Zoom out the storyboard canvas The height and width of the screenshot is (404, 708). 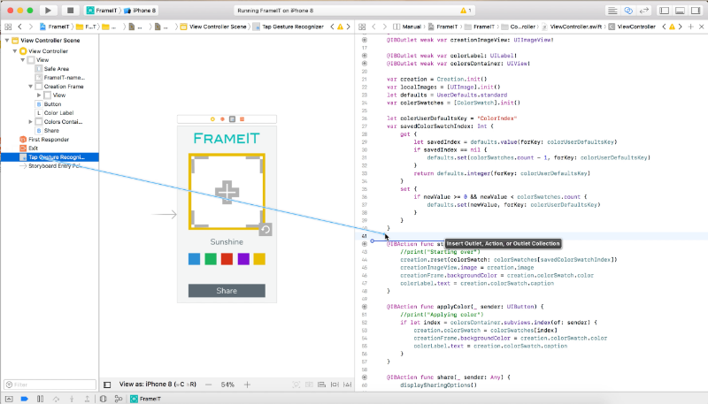[208, 385]
